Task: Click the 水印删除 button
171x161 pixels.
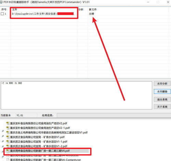Action: [x=162, y=91]
